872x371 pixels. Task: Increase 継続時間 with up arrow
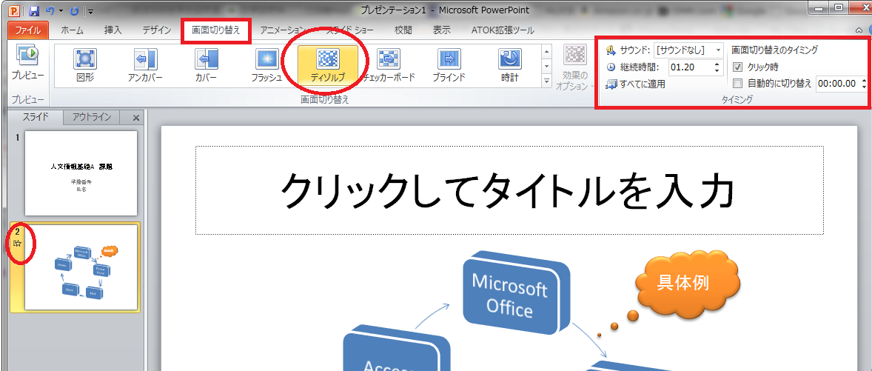tap(717, 64)
